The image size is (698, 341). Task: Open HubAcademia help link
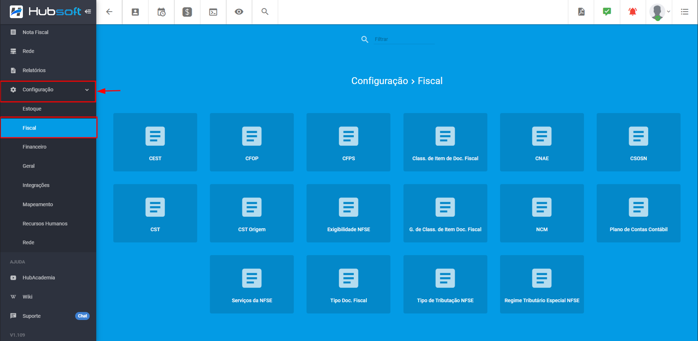(x=48, y=278)
